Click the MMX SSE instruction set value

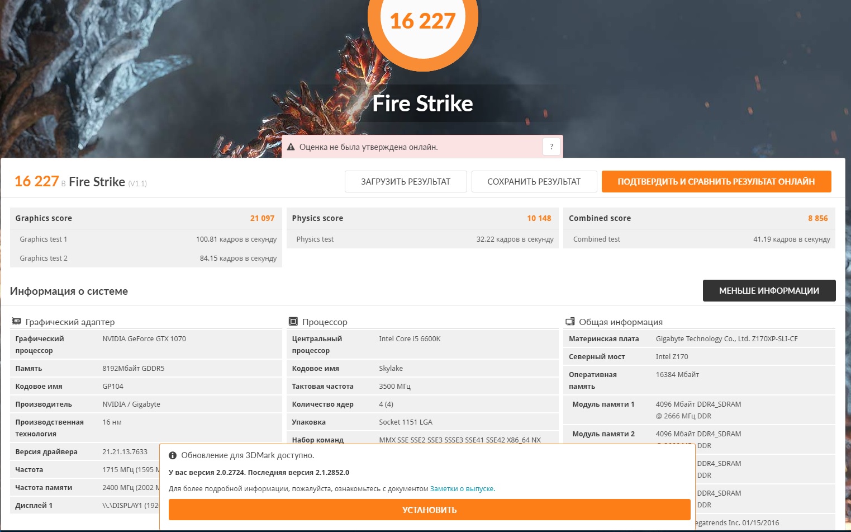click(x=460, y=440)
